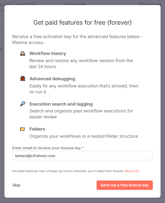Click the 'Enter email to receive' label
This screenshot has width=165, height=203.
(47, 148)
